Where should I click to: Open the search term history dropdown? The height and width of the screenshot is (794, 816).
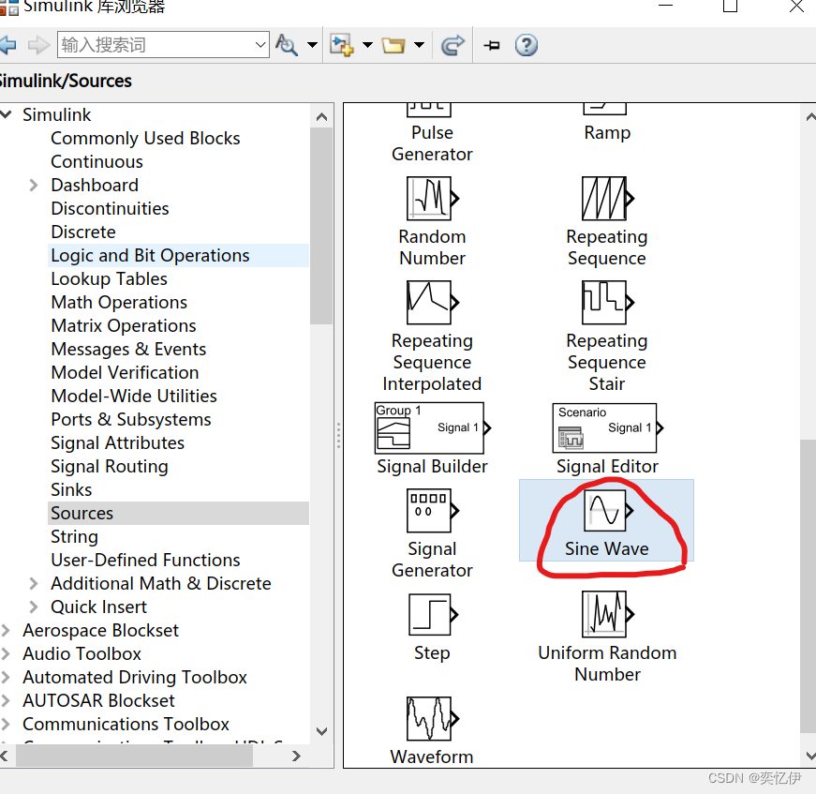pyautogui.click(x=261, y=45)
